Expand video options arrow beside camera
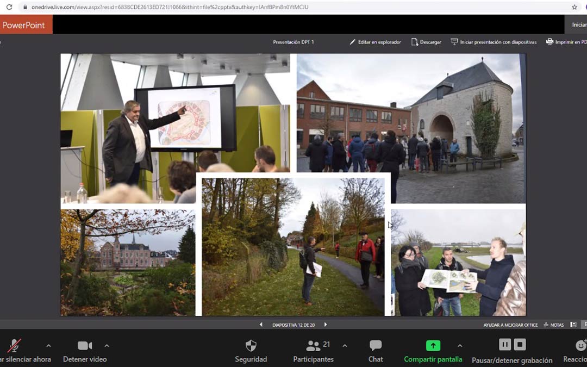This screenshot has width=587, height=367. click(107, 346)
